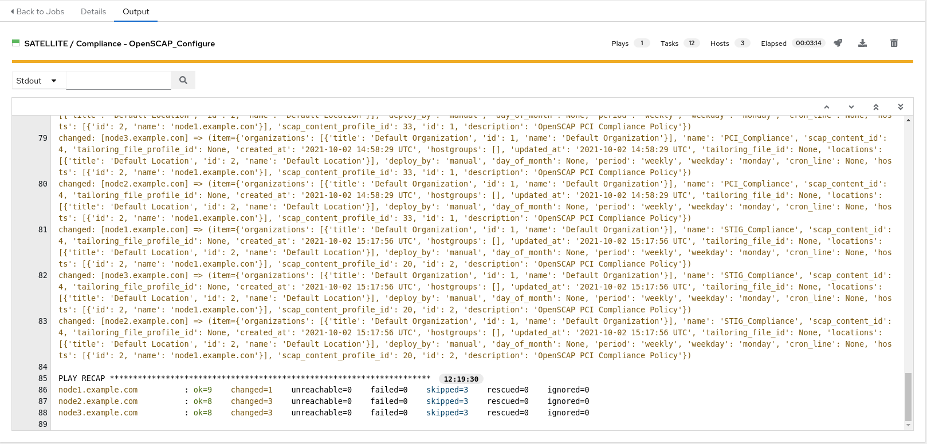Click the Elapsed time 00:03:14
The image size is (927, 444).
[x=808, y=43]
